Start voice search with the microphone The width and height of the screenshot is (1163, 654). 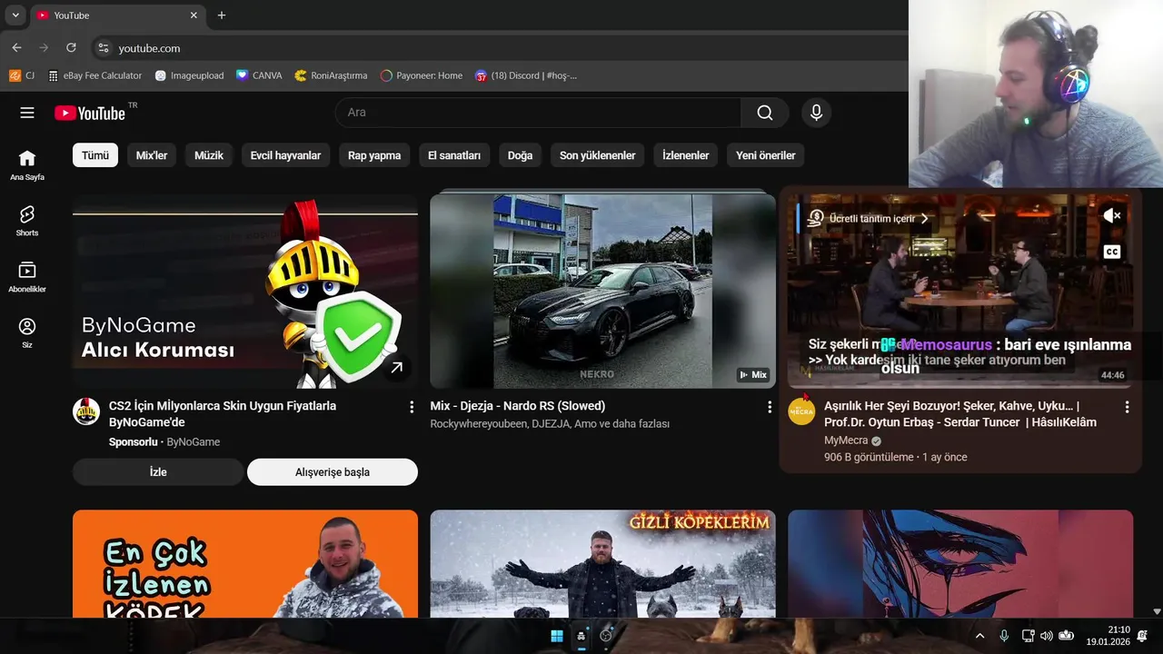coord(816,113)
